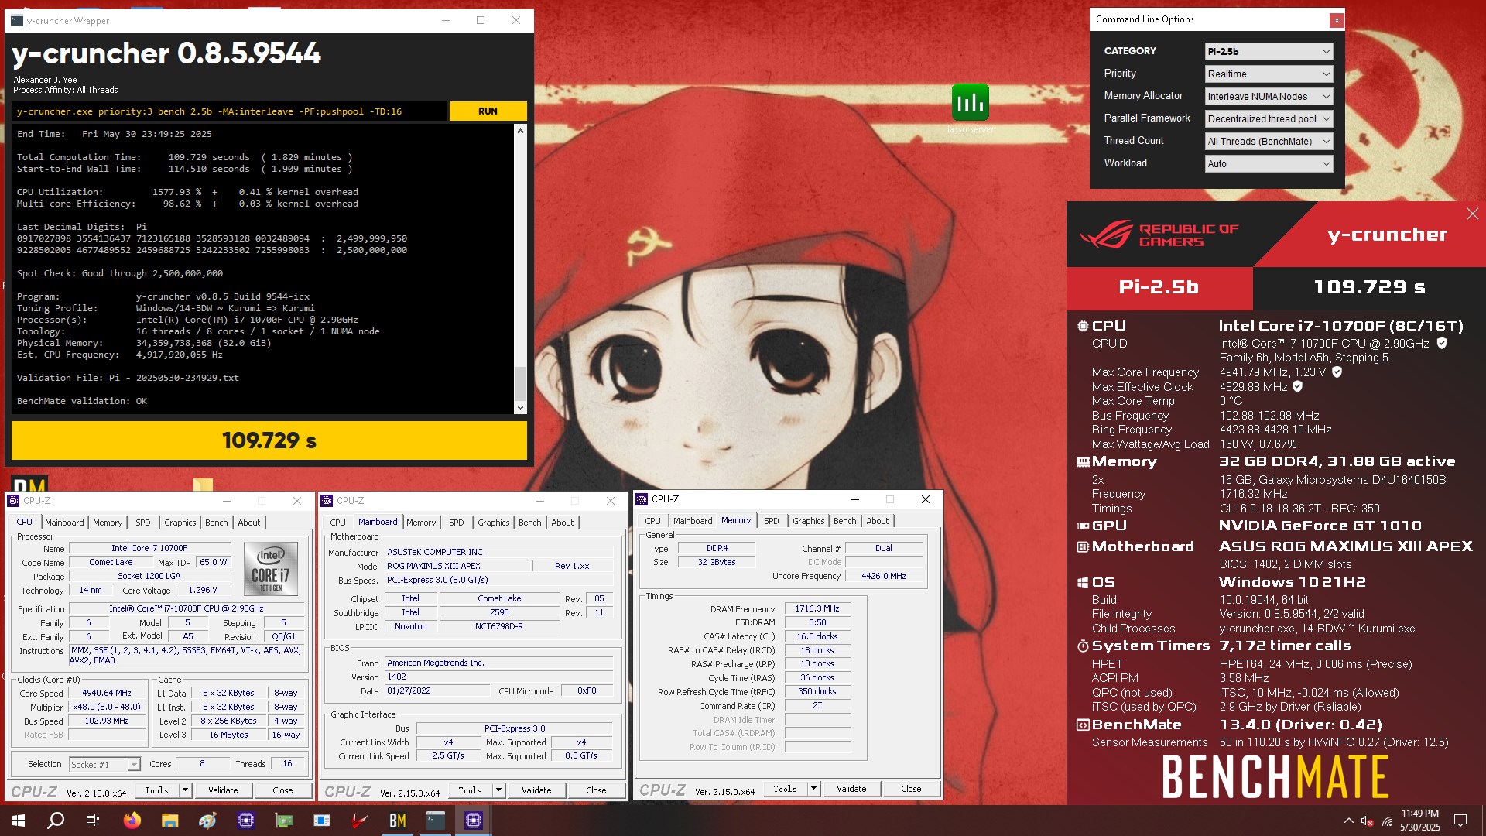
Task: Open the lasso server desktop shortcut
Action: [x=970, y=108]
